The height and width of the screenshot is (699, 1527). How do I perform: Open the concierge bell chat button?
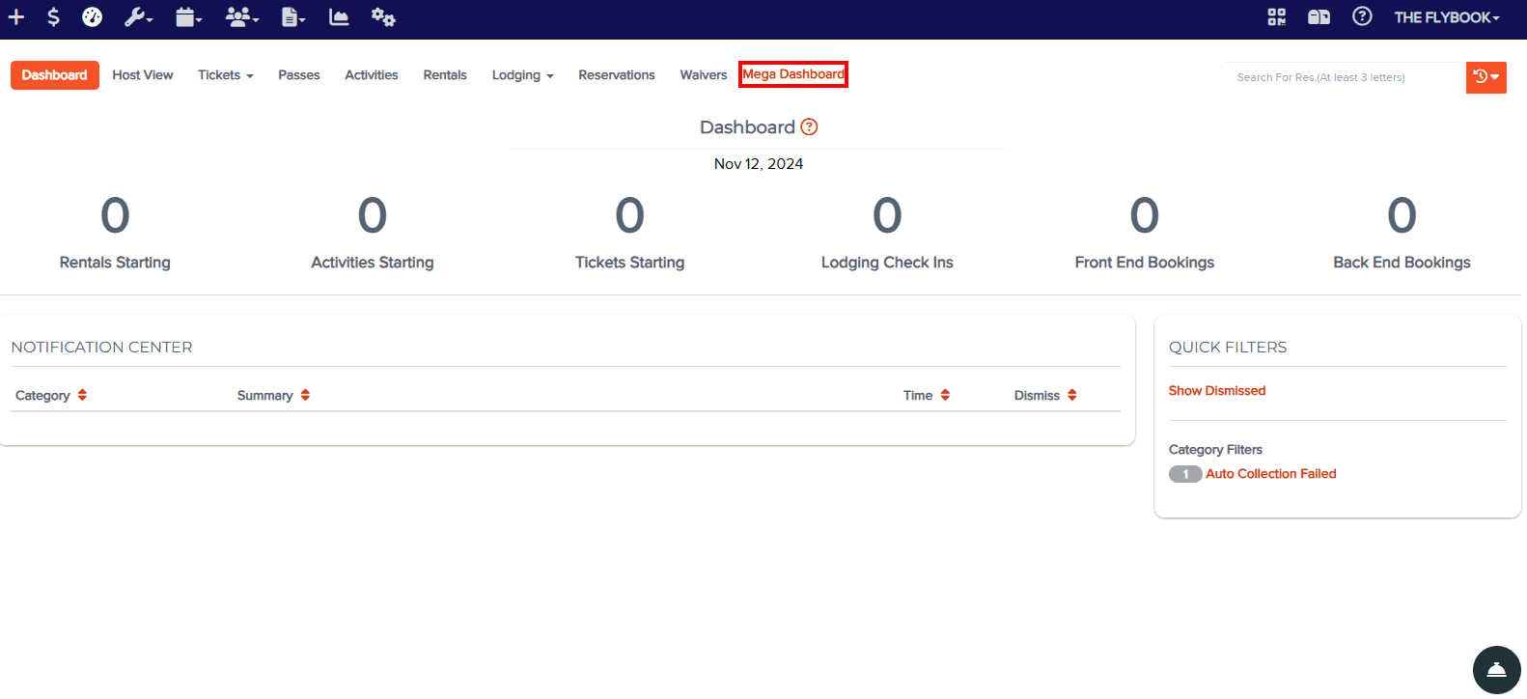click(1497, 670)
